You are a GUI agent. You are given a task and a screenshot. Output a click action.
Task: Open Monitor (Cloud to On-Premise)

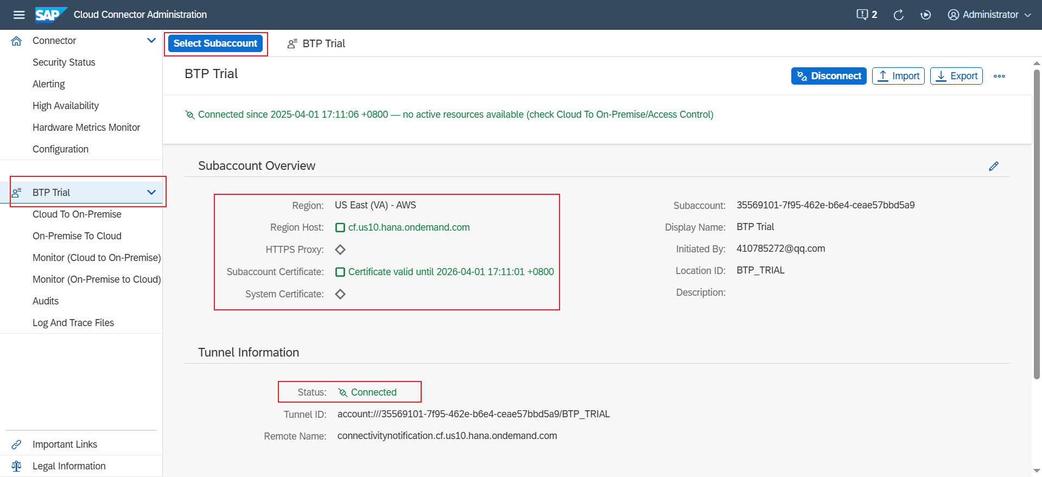[x=97, y=258]
